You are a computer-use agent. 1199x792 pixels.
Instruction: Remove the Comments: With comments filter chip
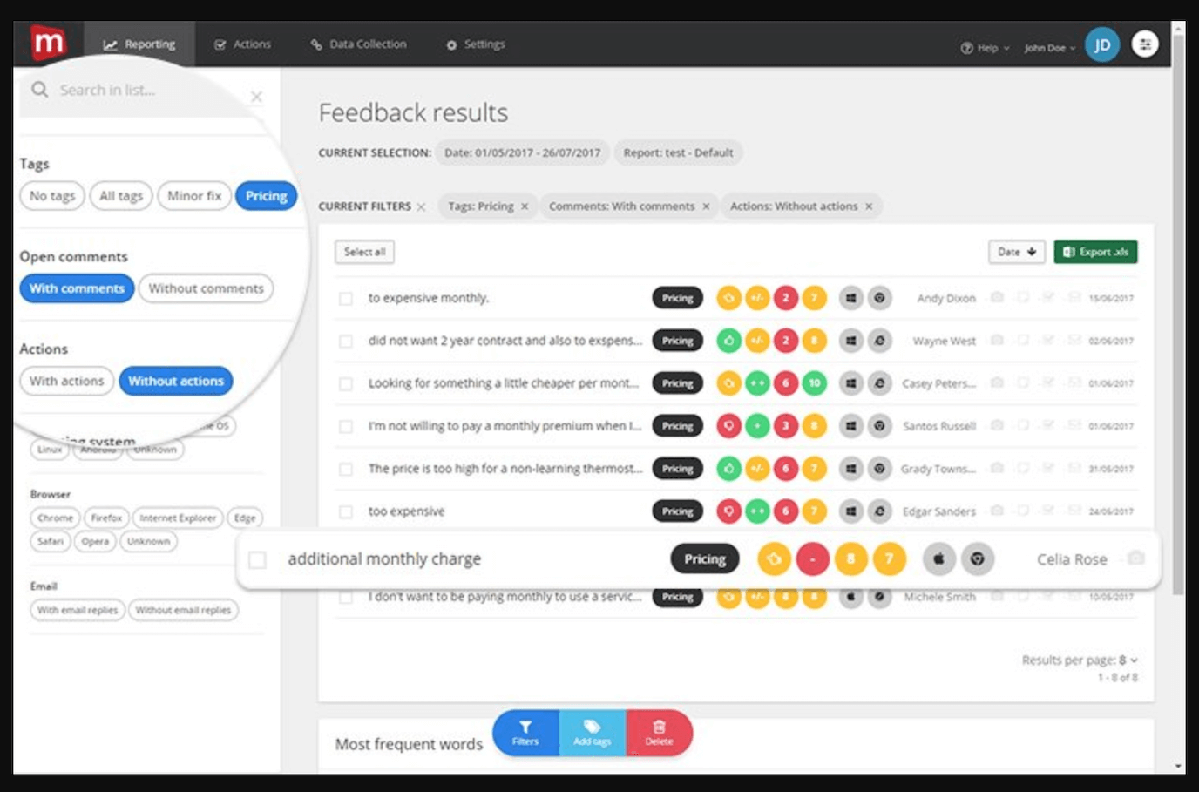706,206
